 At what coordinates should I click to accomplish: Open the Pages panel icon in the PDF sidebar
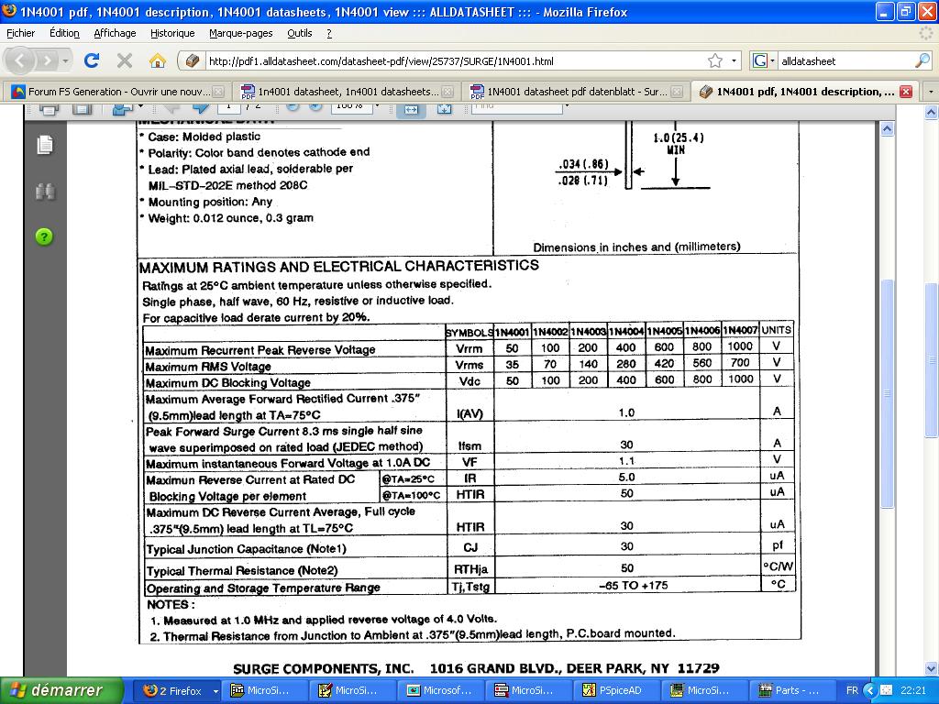45,144
